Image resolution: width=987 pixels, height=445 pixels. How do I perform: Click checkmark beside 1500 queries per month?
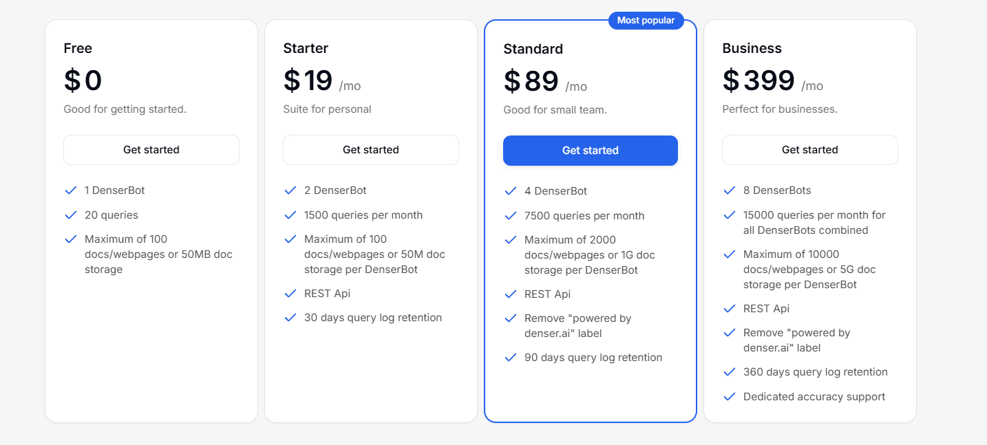click(x=290, y=215)
